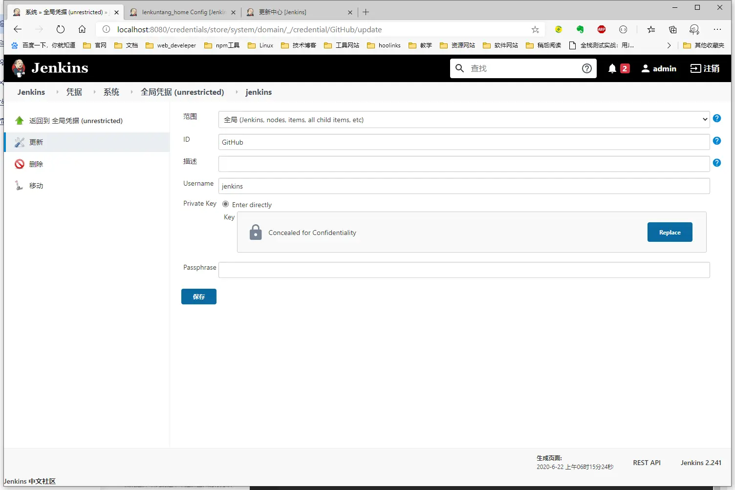Click the 保存 save button
The width and height of the screenshot is (735, 490).
(198, 297)
